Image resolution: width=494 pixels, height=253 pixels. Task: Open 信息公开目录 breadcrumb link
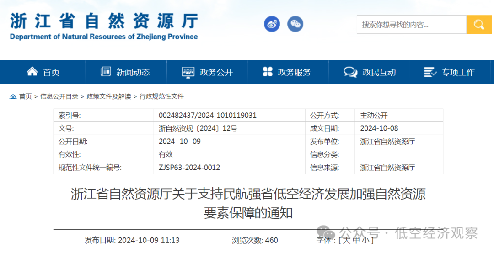(59, 96)
